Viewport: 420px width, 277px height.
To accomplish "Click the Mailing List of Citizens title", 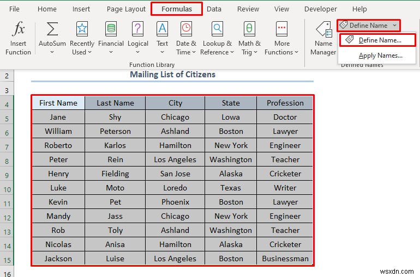I will coord(172,74).
